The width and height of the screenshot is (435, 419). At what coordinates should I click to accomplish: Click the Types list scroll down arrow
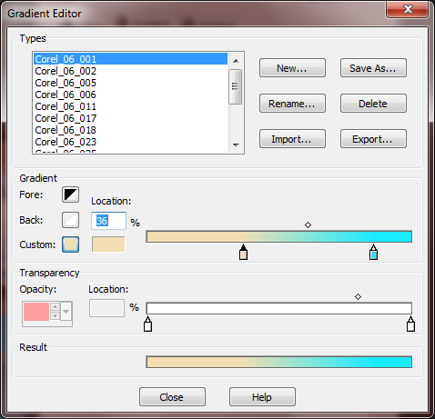pos(236,145)
